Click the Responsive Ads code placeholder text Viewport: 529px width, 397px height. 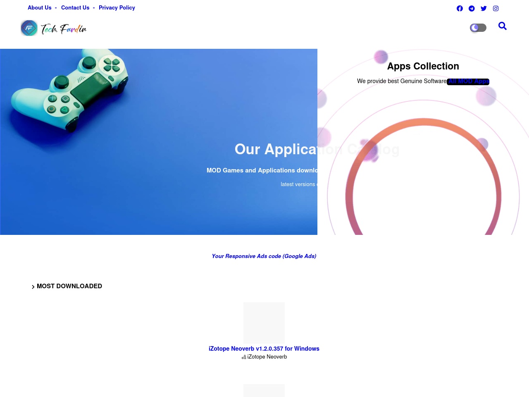click(x=264, y=256)
